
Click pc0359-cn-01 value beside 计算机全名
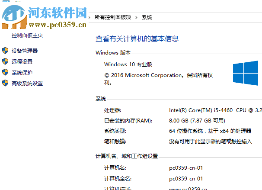point(186,179)
